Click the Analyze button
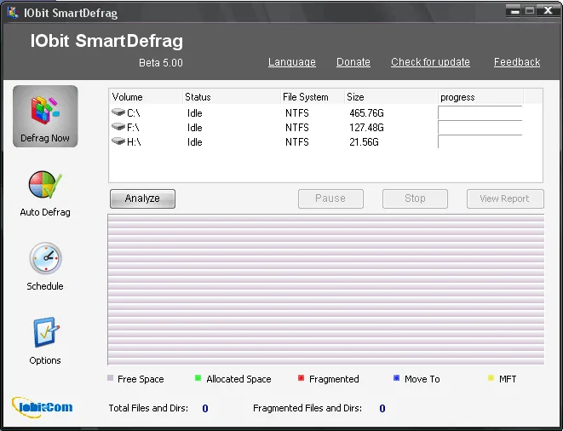This screenshot has height=431, width=563. pyautogui.click(x=142, y=198)
